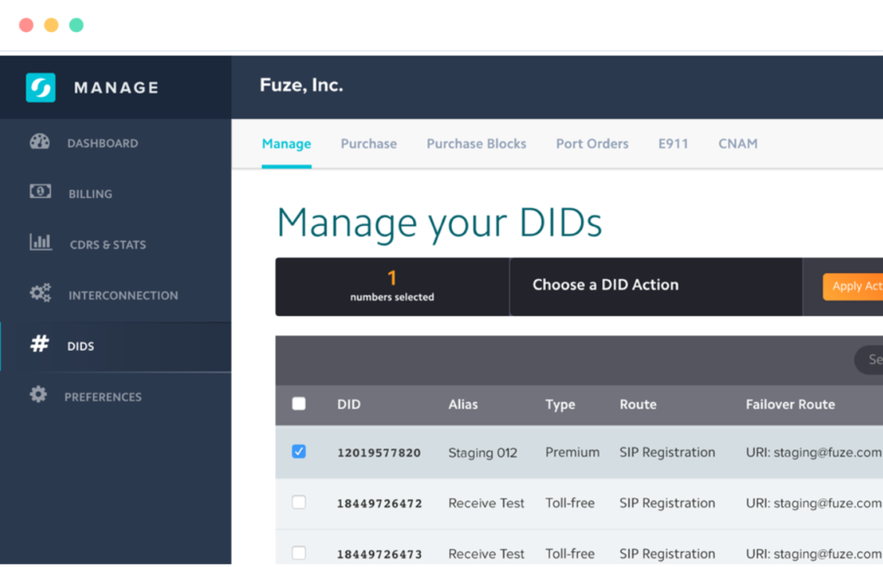This screenshot has height=567, width=883.
Task: Open the Route column header options
Action: click(638, 404)
